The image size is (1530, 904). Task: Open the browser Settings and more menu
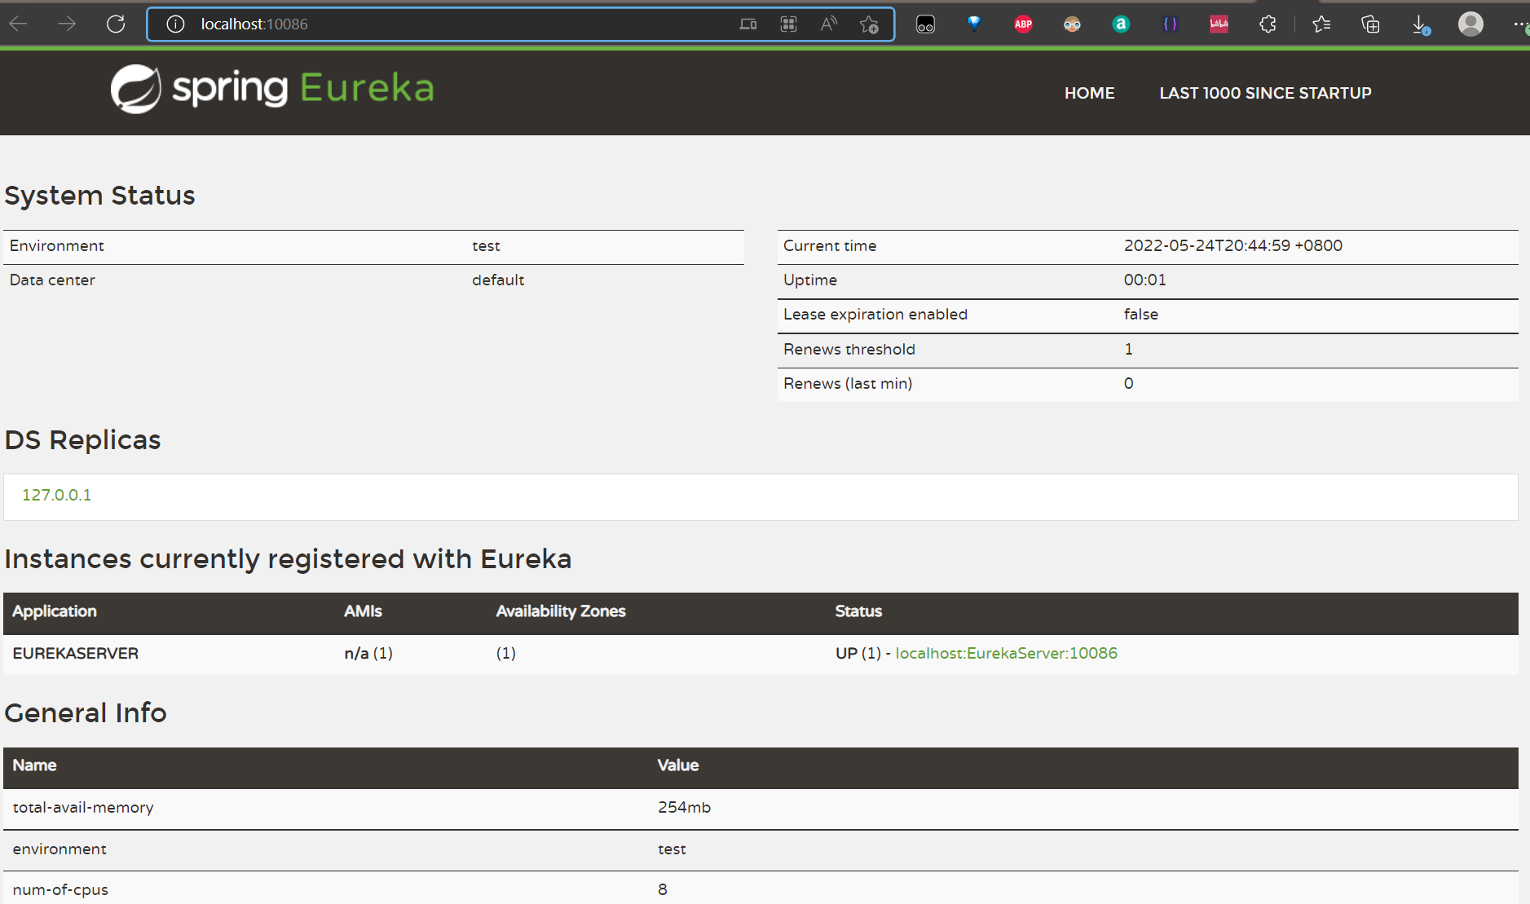1519,24
